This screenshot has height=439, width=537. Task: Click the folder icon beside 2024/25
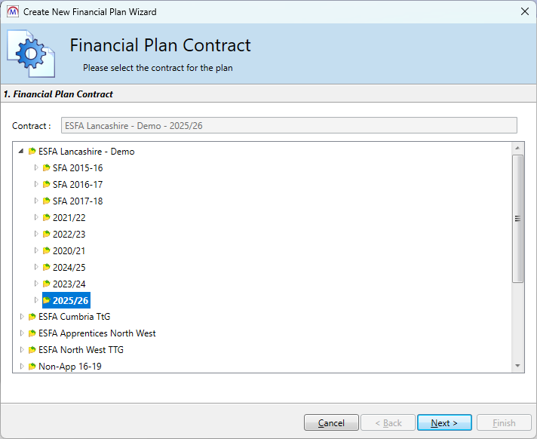(x=47, y=268)
